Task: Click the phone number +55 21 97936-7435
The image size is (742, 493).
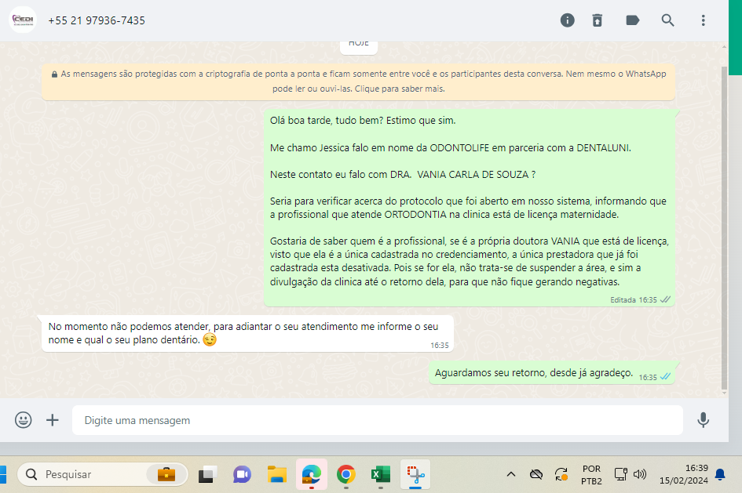Action: click(x=97, y=21)
